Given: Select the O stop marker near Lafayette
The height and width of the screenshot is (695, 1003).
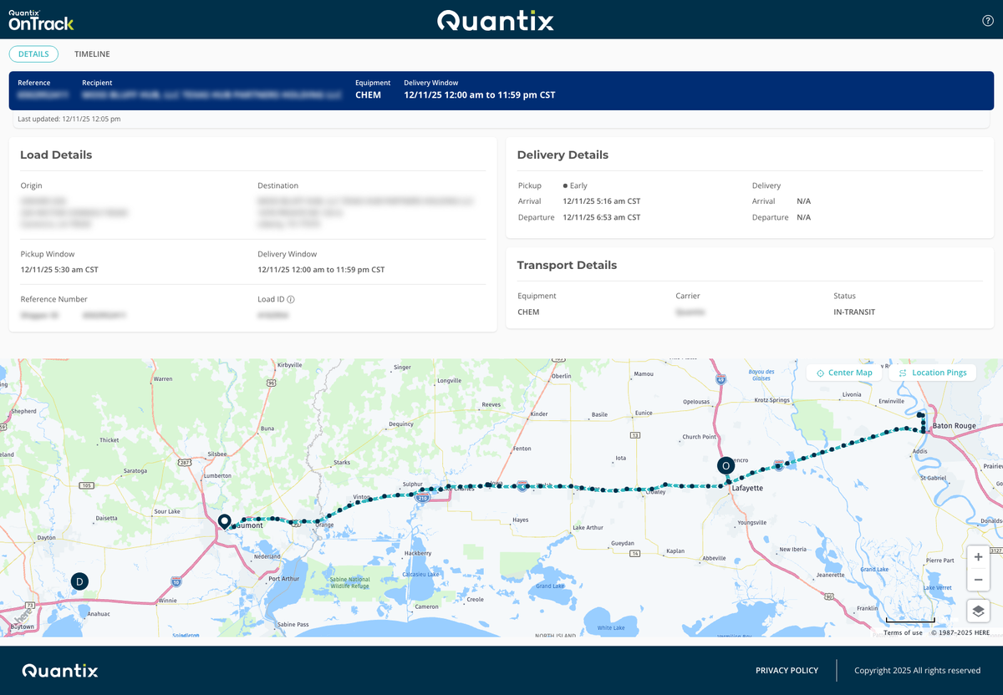Looking at the screenshot, I should tap(726, 465).
